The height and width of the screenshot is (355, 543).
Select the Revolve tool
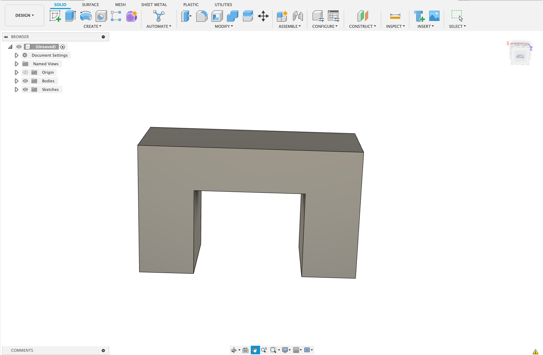pos(86,16)
